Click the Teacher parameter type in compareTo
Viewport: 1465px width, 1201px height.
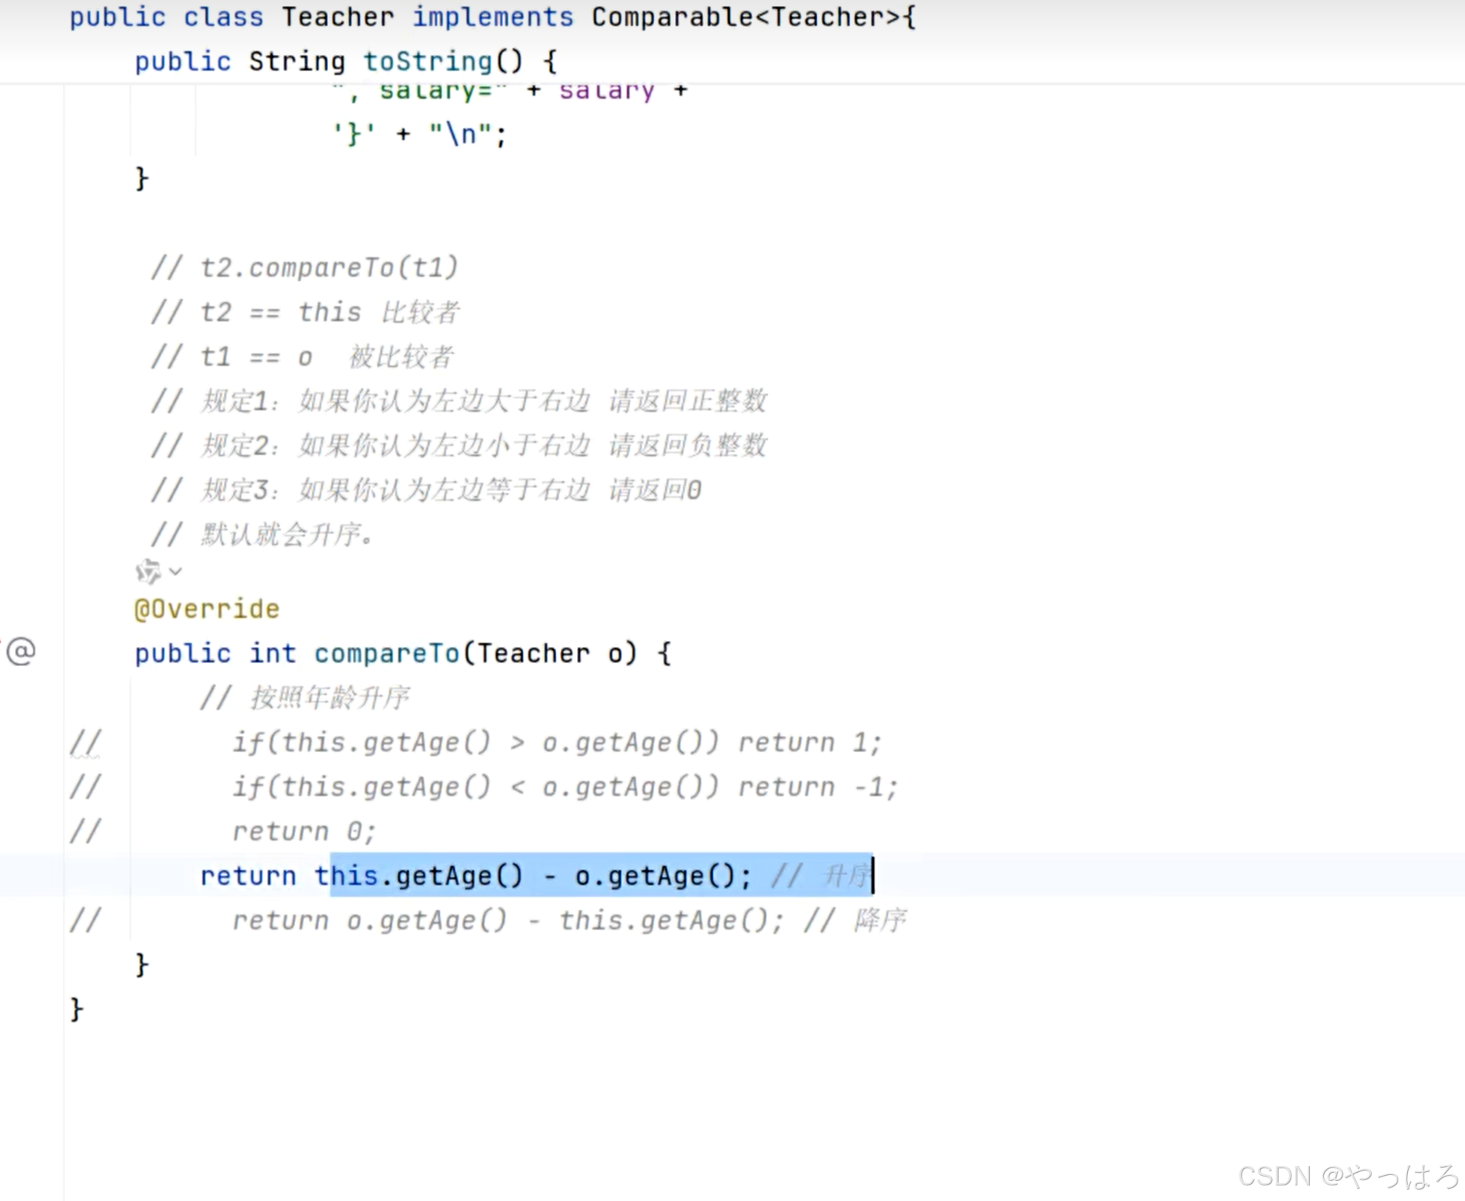coord(533,654)
